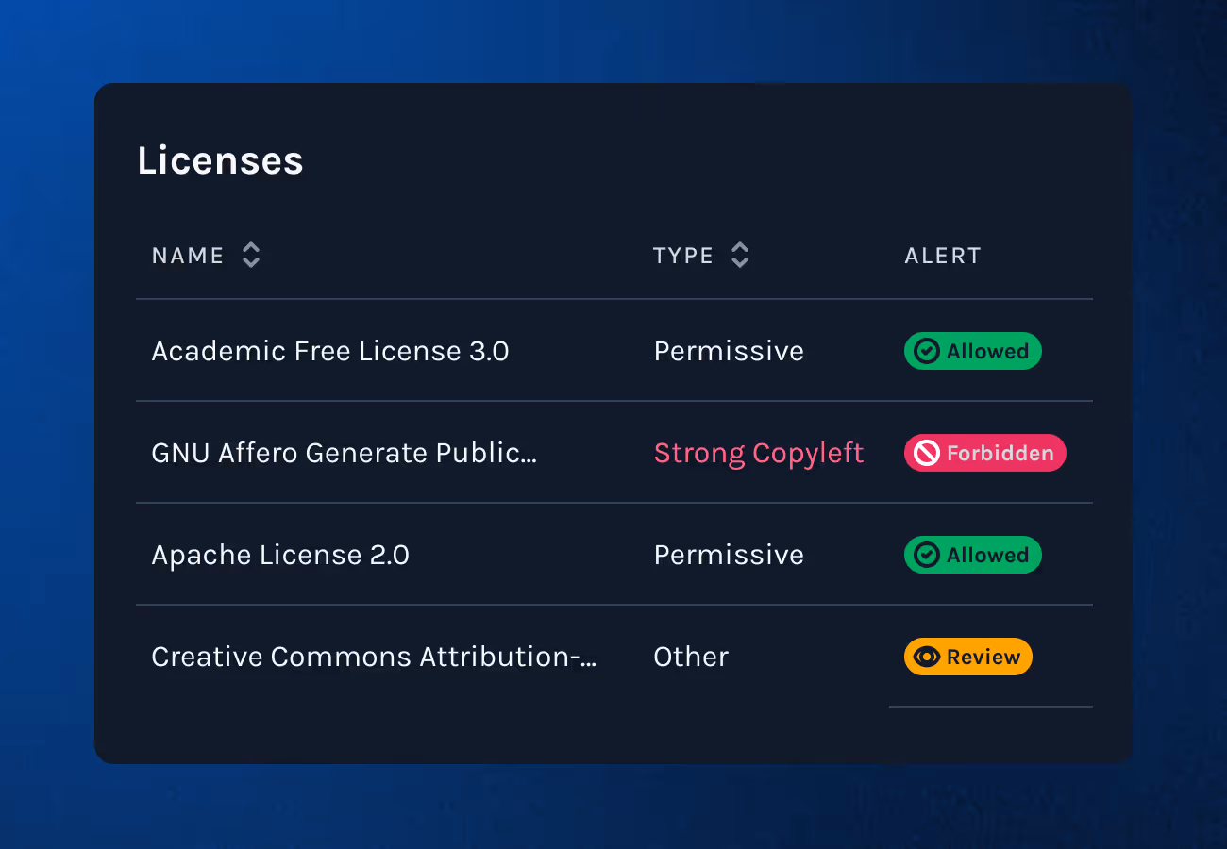Click Permissive type for Apache License 2.0
The image size is (1227, 849).
[x=729, y=555]
